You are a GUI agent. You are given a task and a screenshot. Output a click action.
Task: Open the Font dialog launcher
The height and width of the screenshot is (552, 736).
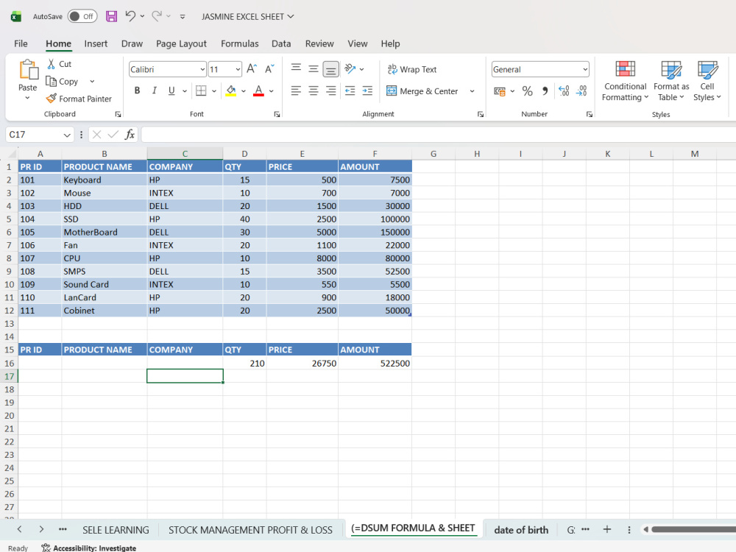point(277,114)
